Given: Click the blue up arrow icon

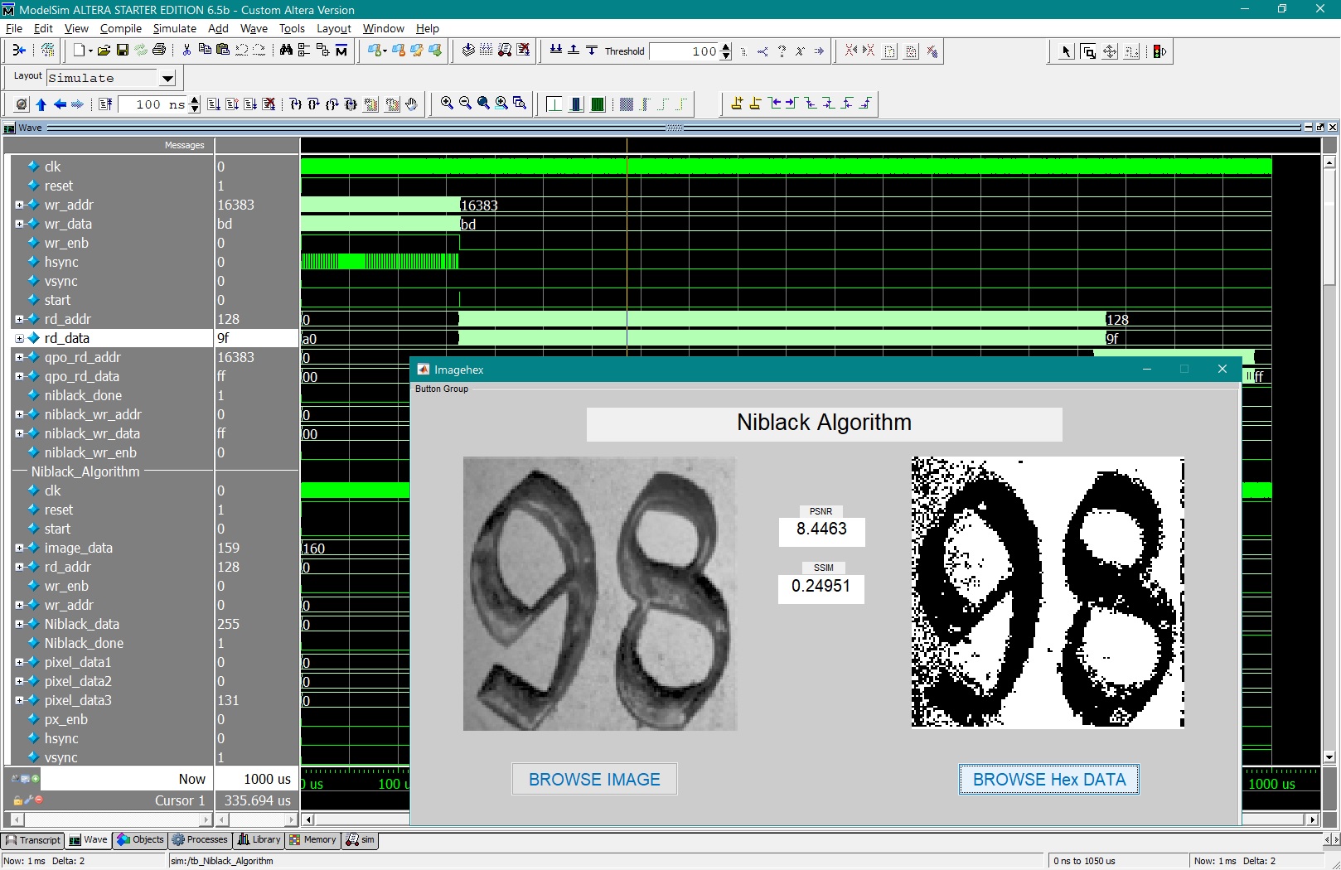Looking at the screenshot, I should 41,104.
